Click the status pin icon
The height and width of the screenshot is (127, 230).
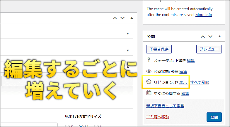[149, 60]
